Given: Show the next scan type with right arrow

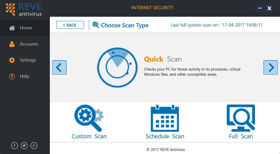Looking at the screenshot, I should point(270,67).
